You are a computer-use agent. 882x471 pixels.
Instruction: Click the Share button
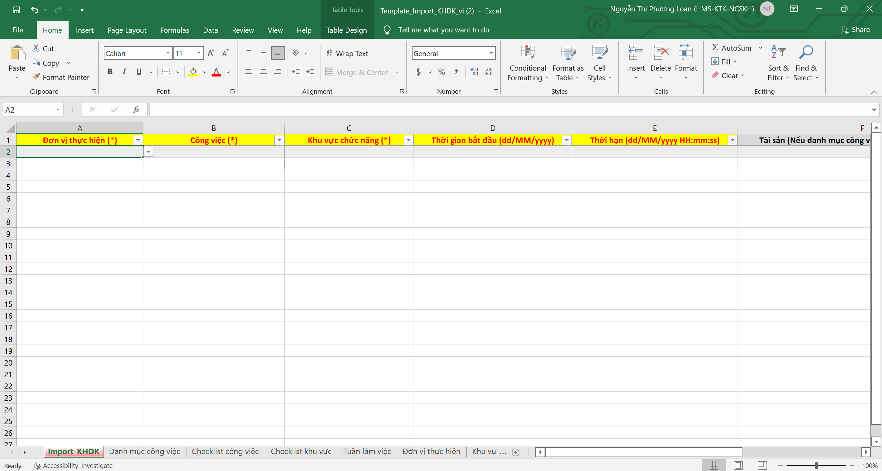[855, 30]
